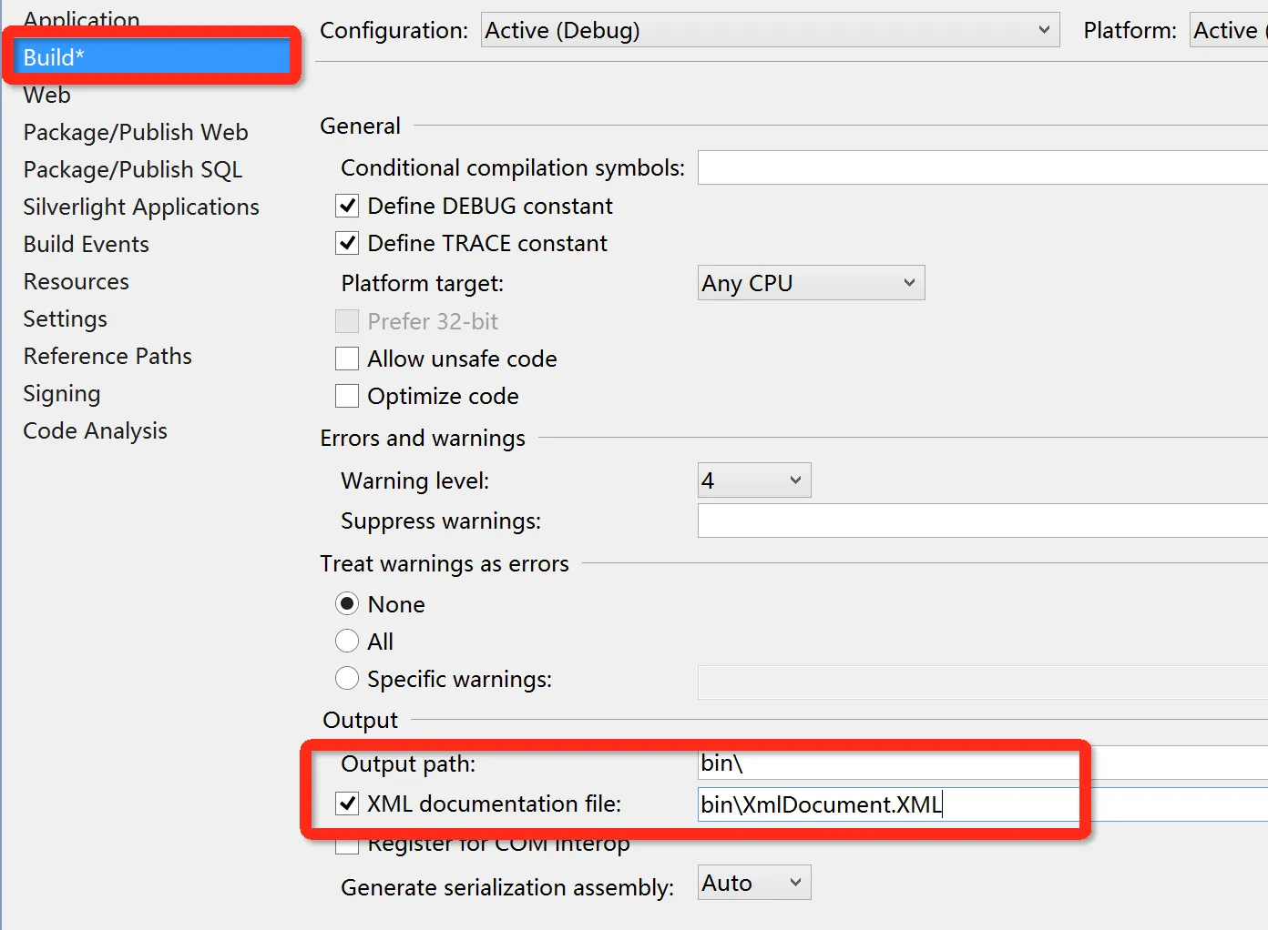The image size is (1268, 930).
Task: Choose the Specific warnings radio option
Action: (x=347, y=679)
